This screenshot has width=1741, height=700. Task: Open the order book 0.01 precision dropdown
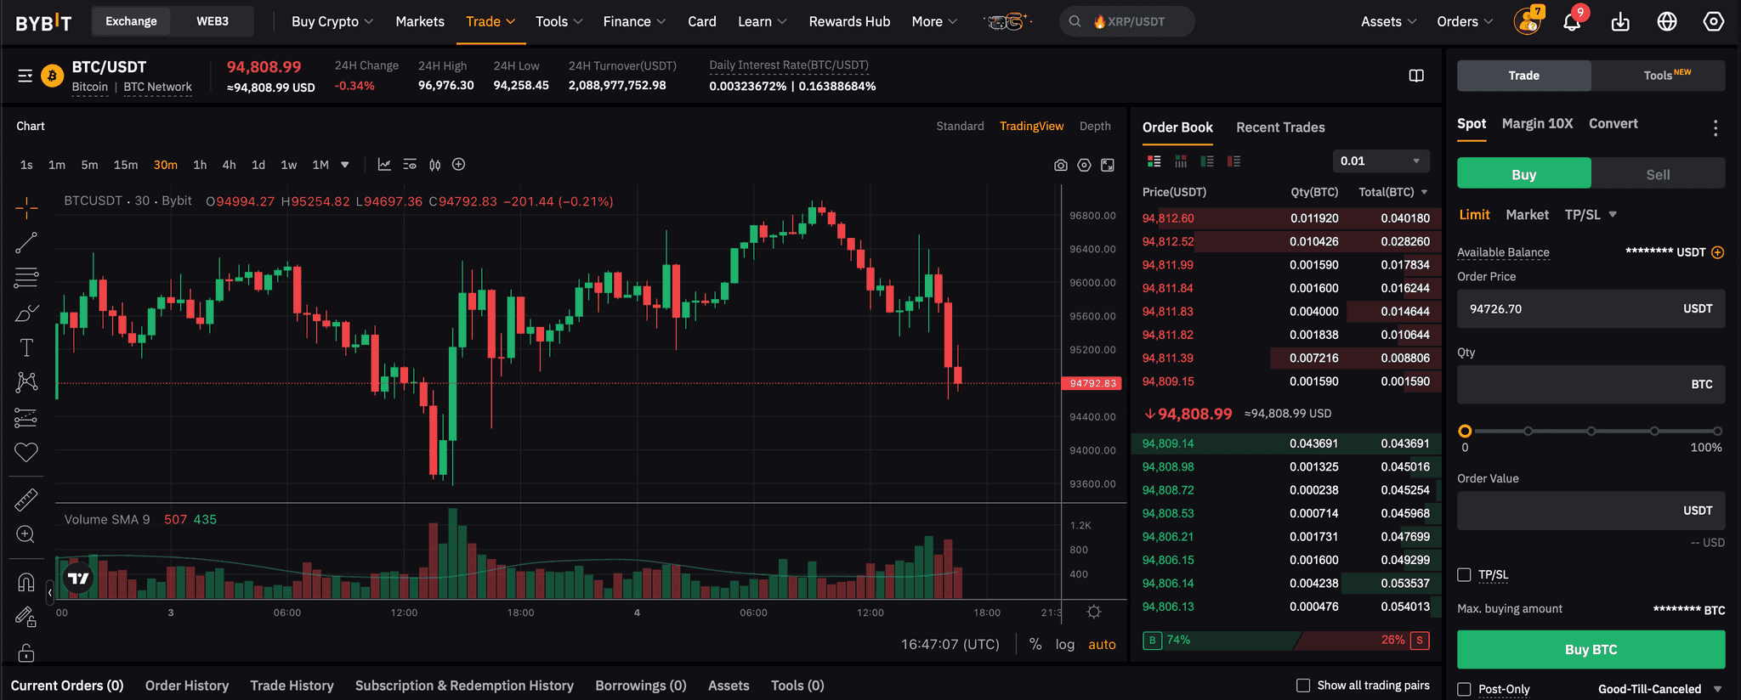(x=1381, y=161)
